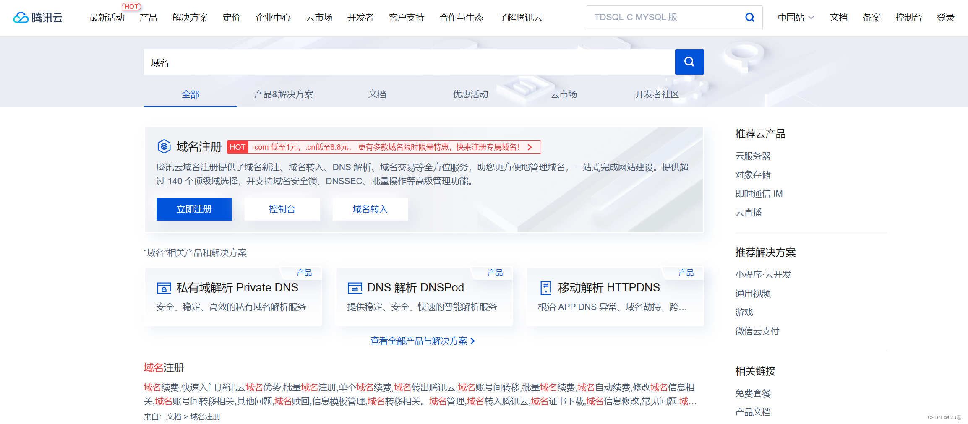
Task: Click the blue search button beside 域名 field
Action: (689, 62)
